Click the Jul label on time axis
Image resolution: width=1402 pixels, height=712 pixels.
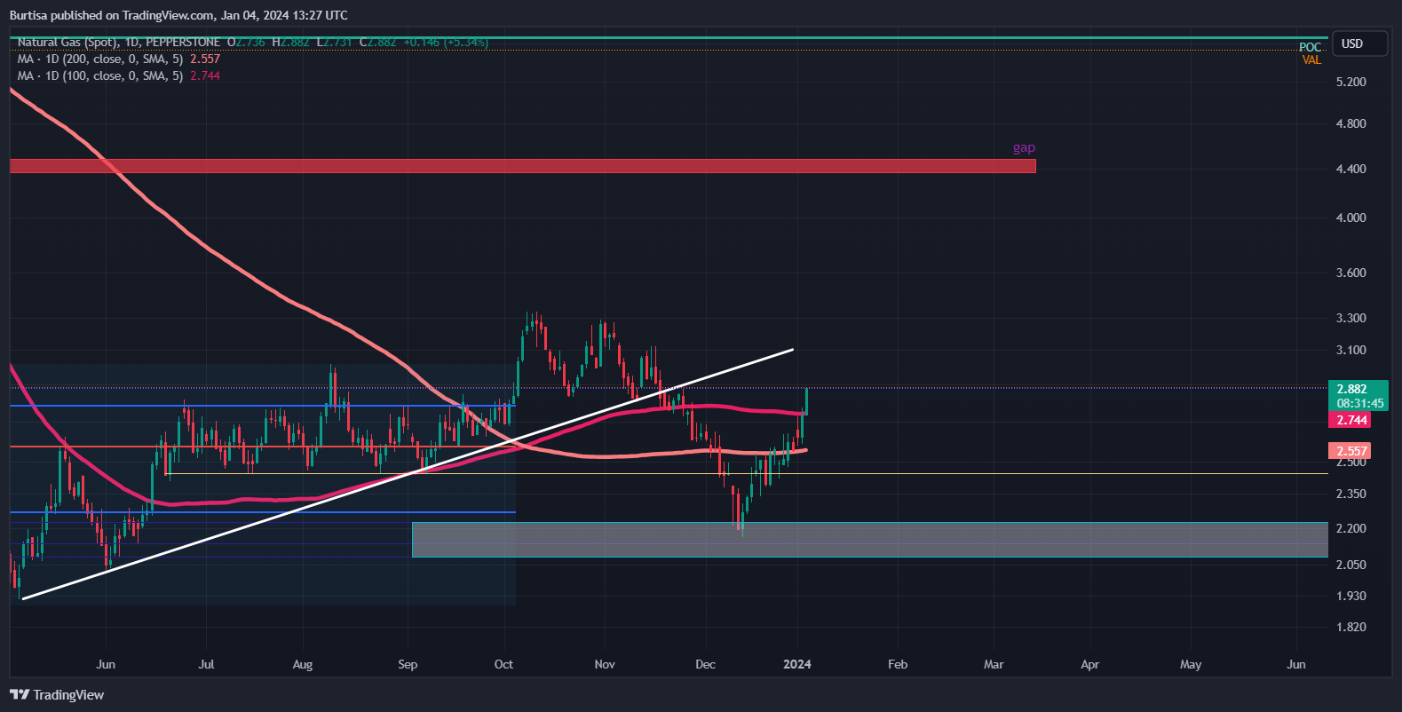206,664
